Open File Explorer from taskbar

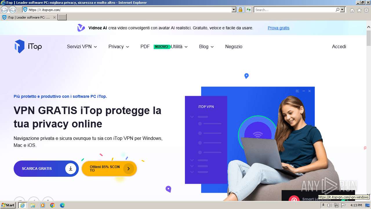33,205
